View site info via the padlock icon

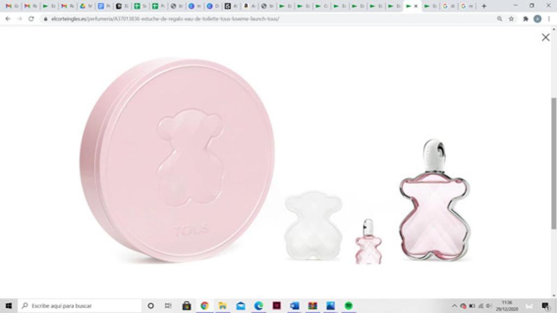(x=46, y=19)
